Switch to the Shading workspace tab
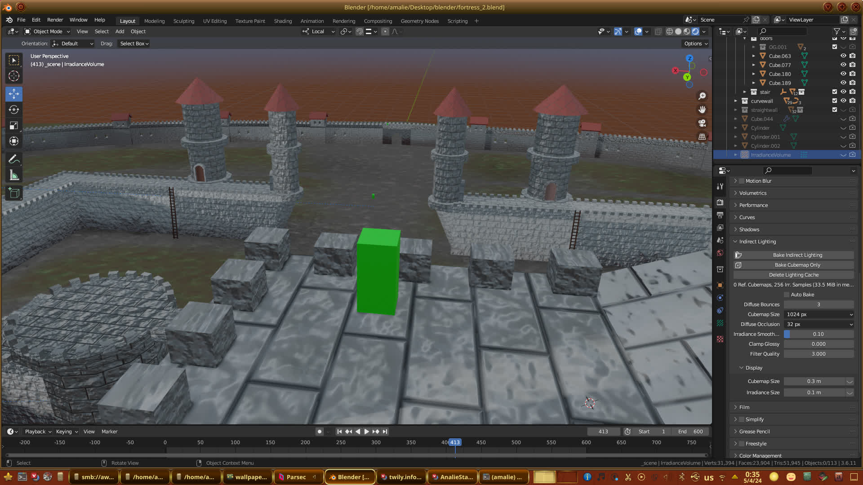The image size is (863, 485). [283, 21]
